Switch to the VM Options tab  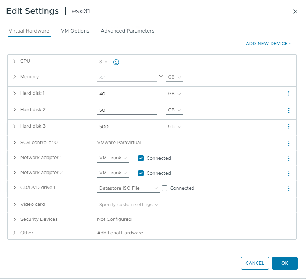click(75, 31)
